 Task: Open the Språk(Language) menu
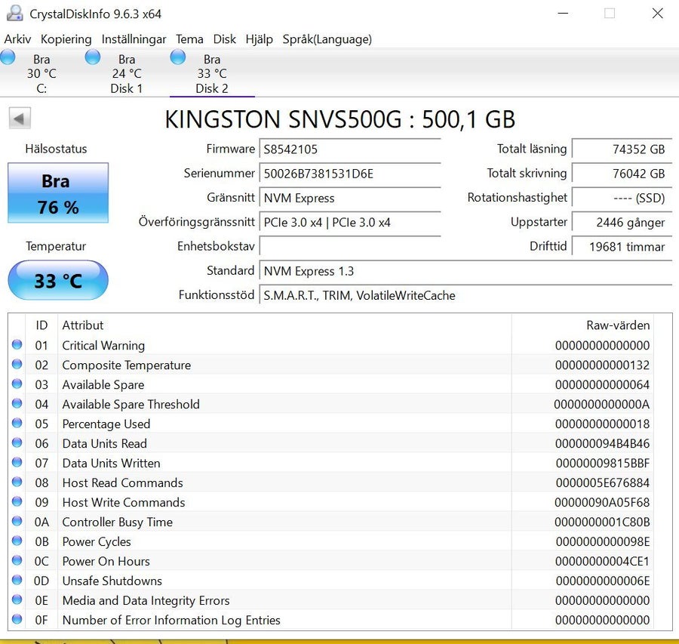coord(327,39)
